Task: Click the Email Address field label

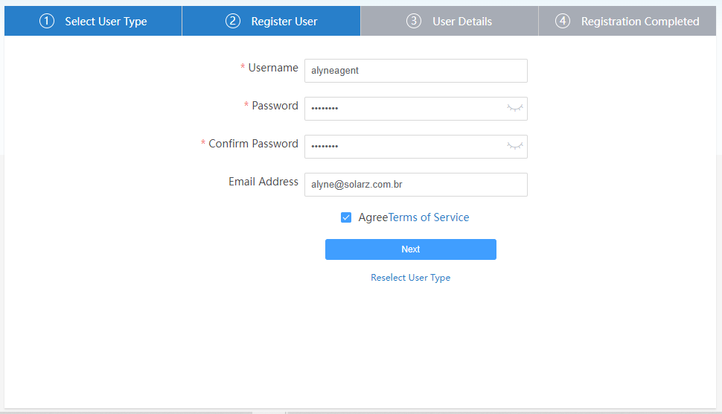Action: tap(263, 182)
